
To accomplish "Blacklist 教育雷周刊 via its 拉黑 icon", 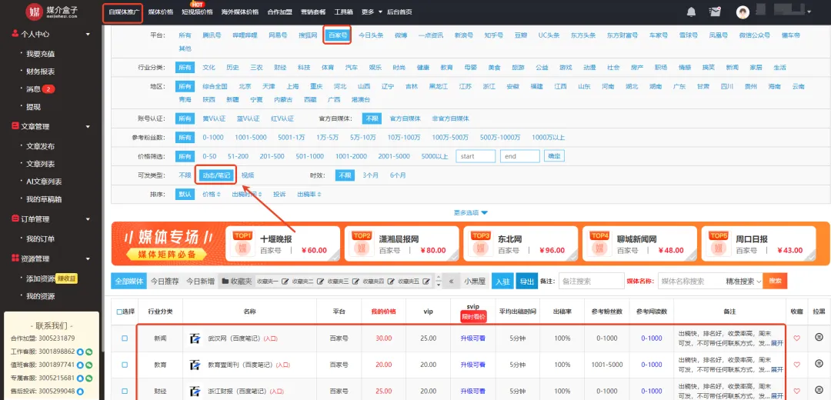I will click(819, 365).
